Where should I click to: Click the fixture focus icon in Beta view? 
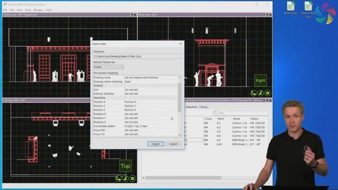pyautogui.click(x=260, y=93)
